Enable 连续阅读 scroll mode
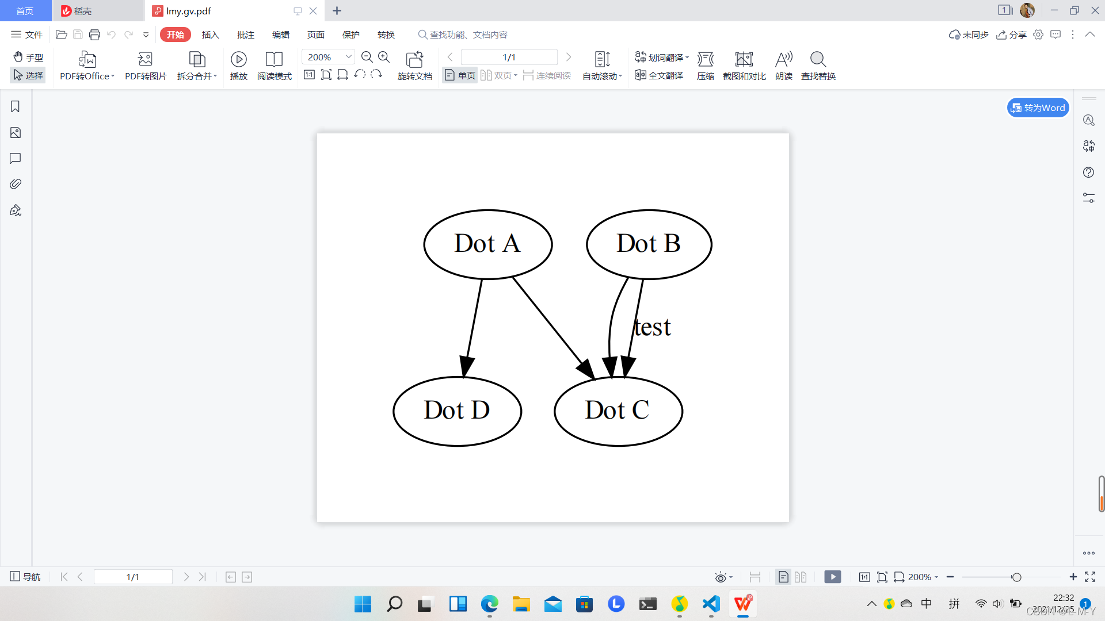 (x=545, y=75)
